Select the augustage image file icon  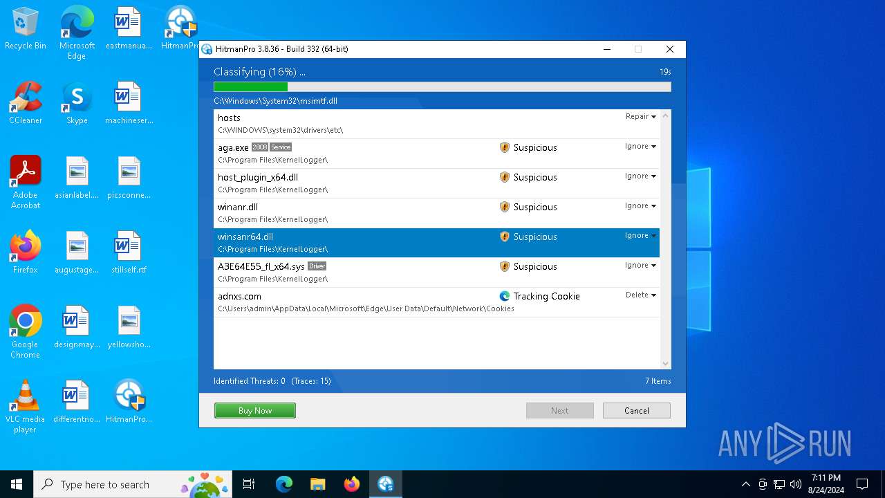[77, 253]
